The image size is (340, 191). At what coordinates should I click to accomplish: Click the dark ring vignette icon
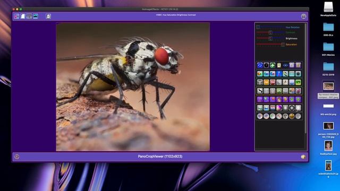(292, 108)
